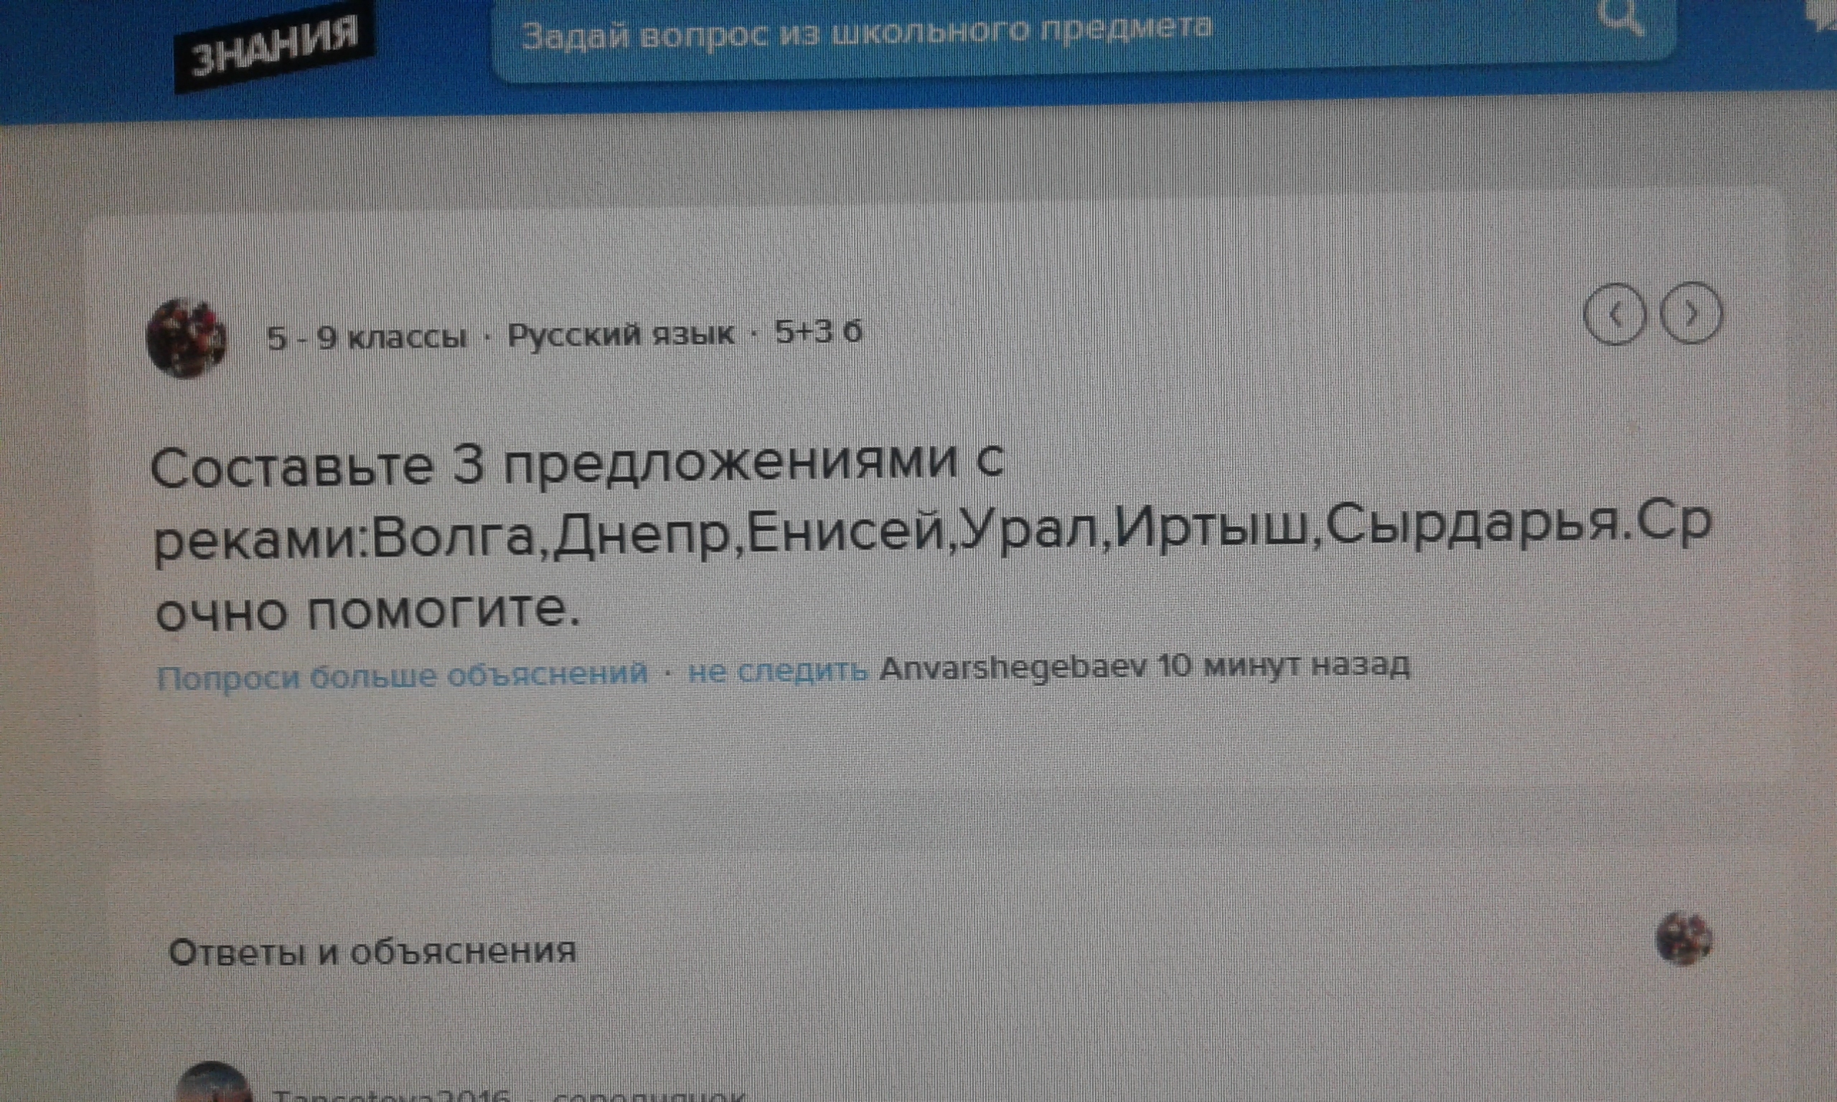Open the answerer's username at the bottom
The image size is (1837, 1102).
click(x=391, y=1096)
